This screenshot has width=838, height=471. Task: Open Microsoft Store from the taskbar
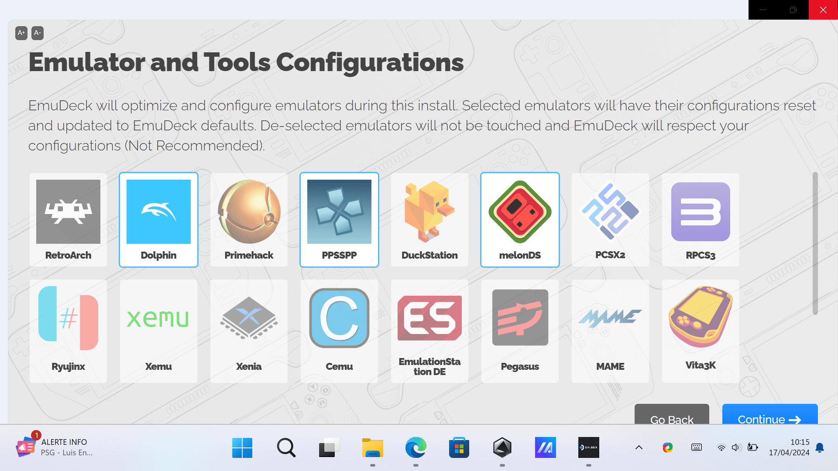(x=459, y=447)
